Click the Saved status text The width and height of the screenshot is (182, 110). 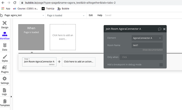click(108, 15)
